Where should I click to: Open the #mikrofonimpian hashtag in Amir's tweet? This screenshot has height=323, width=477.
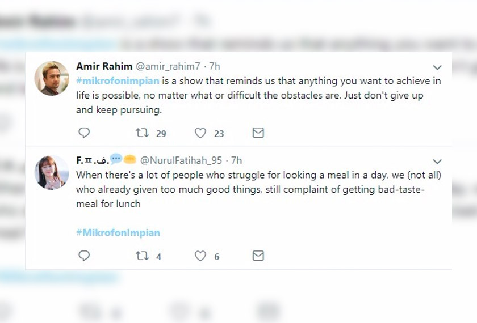click(x=118, y=81)
